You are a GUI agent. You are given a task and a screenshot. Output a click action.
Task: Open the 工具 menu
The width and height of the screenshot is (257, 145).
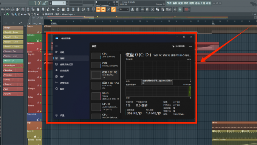(203, 3)
